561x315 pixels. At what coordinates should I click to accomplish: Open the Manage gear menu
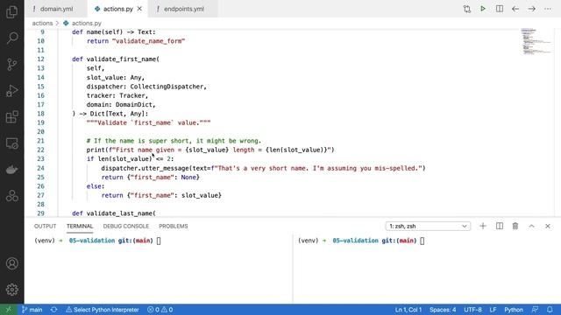click(11, 290)
